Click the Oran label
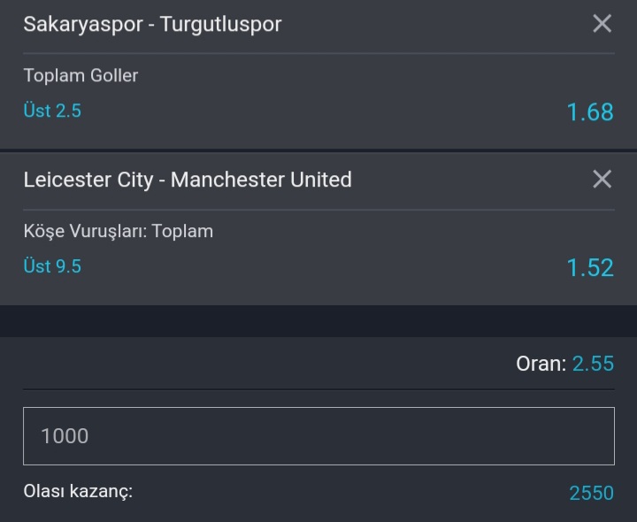The height and width of the screenshot is (522, 637). pyautogui.click(x=541, y=364)
